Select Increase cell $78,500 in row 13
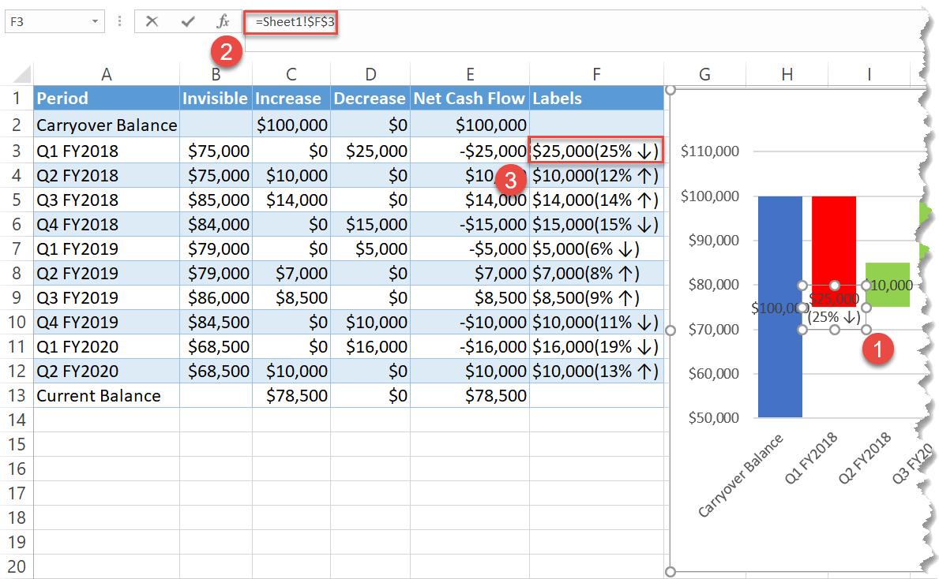 tap(291, 395)
